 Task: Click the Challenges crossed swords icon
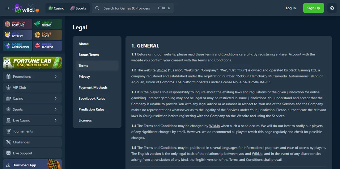8,142
